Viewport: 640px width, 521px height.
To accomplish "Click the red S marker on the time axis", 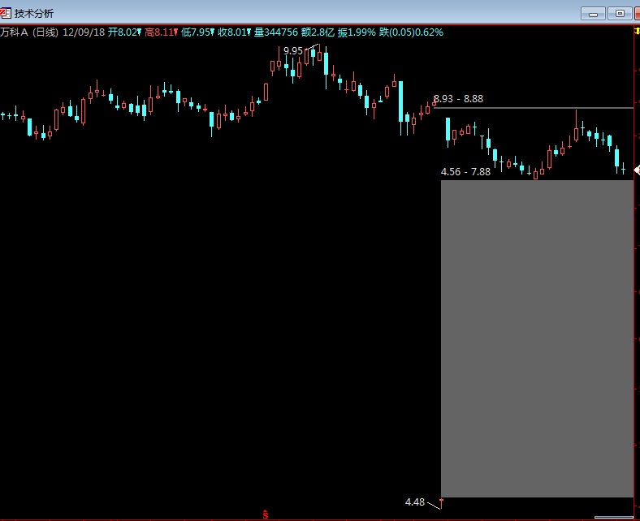I will point(266,515).
